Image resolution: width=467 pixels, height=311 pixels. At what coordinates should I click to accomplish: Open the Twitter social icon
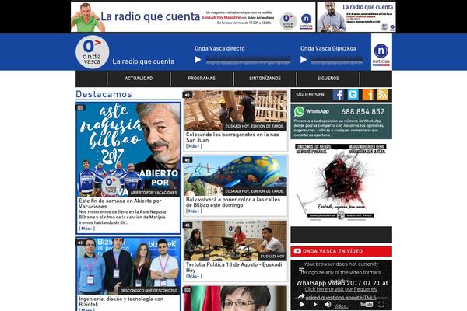tap(353, 95)
